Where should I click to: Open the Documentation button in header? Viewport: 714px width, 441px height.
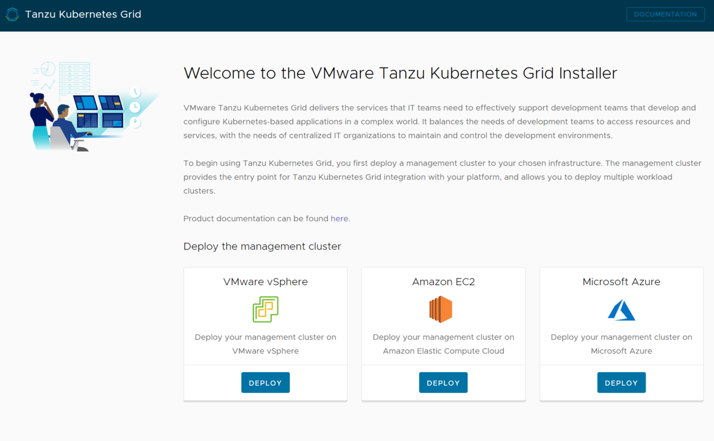tap(665, 14)
